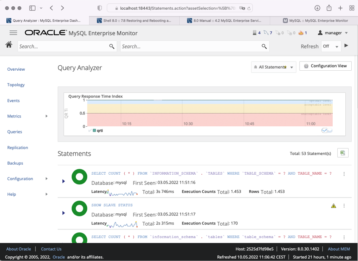Open the manager user dropdown

(x=333, y=33)
